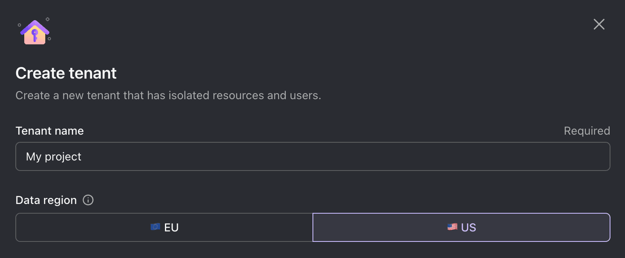Click the "Create tenant" heading
This screenshot has width=625, height=258.
(66, 73)
